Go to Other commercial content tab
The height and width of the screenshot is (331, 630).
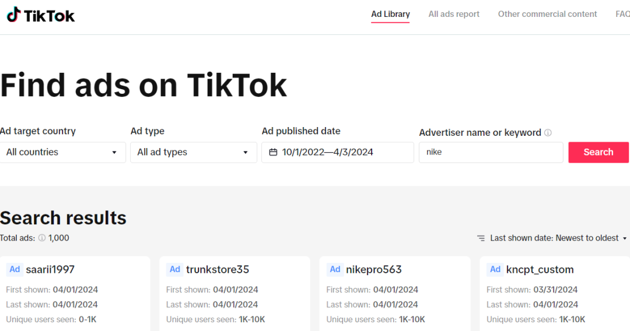point(547,14)
